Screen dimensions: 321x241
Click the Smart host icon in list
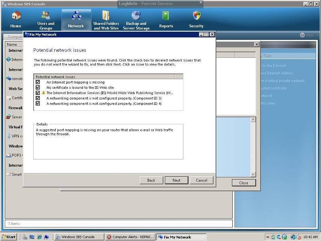9,174
